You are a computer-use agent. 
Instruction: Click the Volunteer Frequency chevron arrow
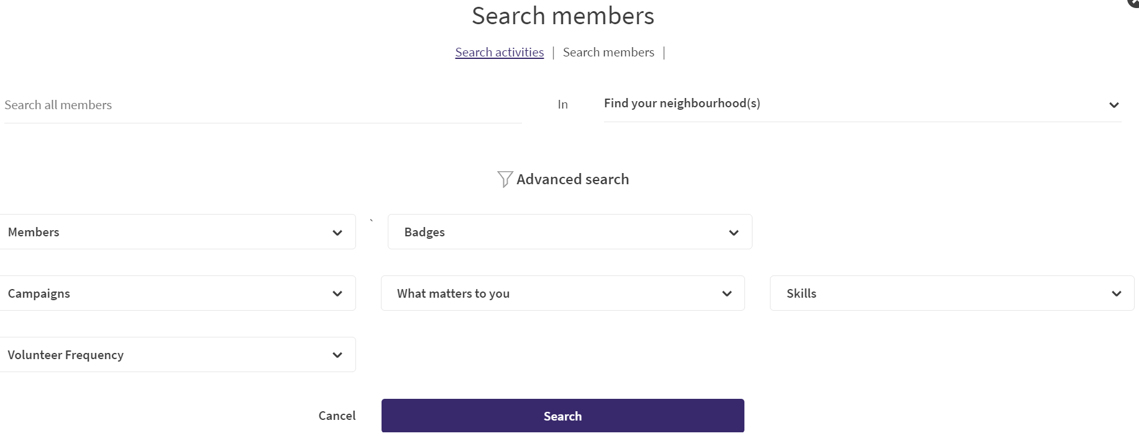(337, 355)
